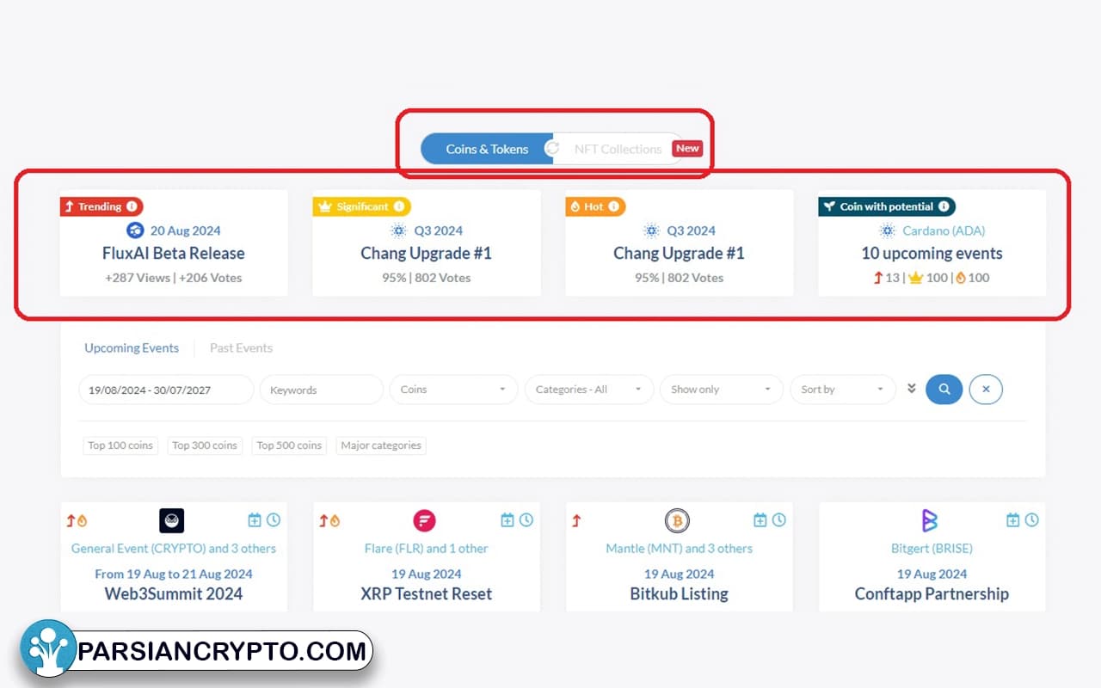Select the Upcoming Events tab
1101x688 pixels.
click(x=132, y=348)
